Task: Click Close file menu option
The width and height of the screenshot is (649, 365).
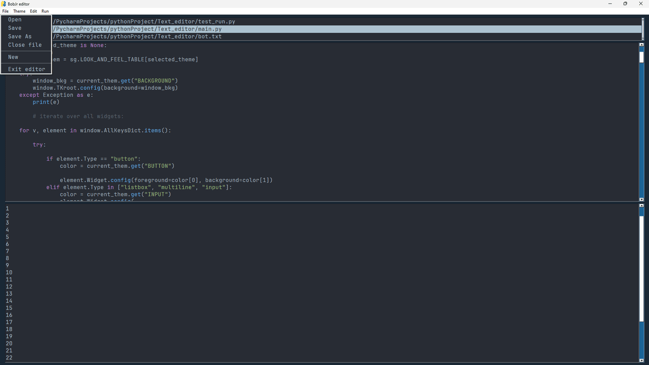Action: pos(25,45)
